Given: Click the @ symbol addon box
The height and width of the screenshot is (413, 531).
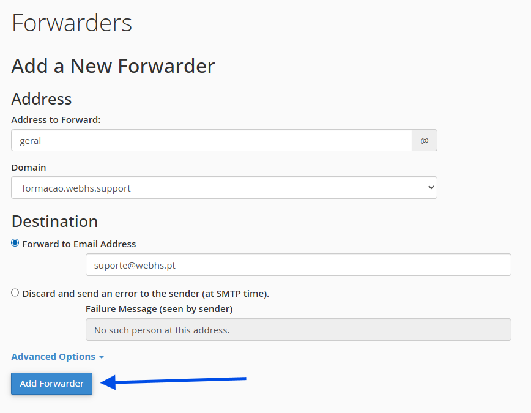Looking at the screenshot, I should point(425,140).
